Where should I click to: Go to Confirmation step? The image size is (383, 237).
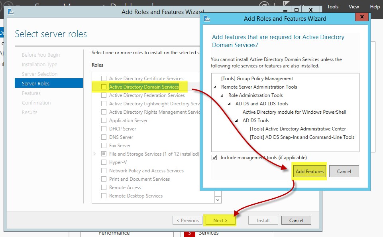[x=36, y=103]
